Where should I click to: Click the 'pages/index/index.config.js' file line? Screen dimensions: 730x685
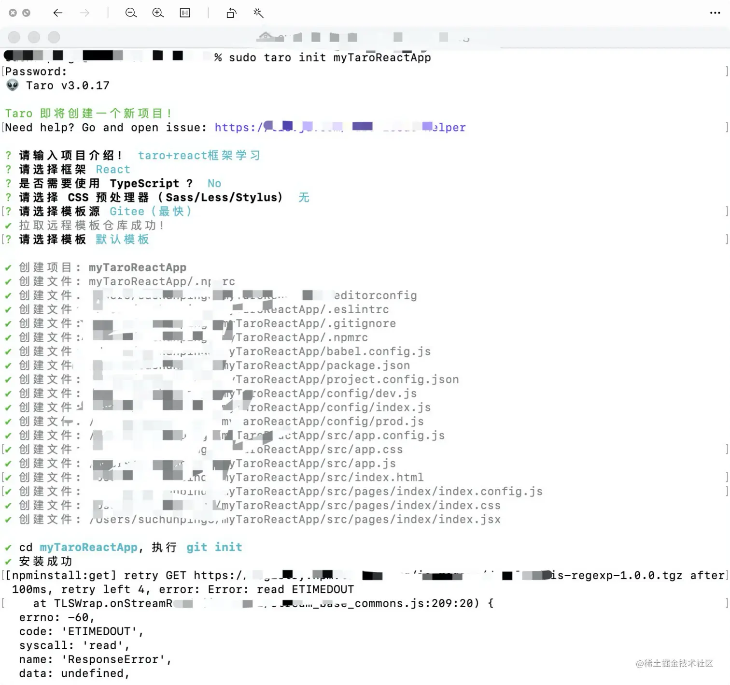[x=281, y=492]
